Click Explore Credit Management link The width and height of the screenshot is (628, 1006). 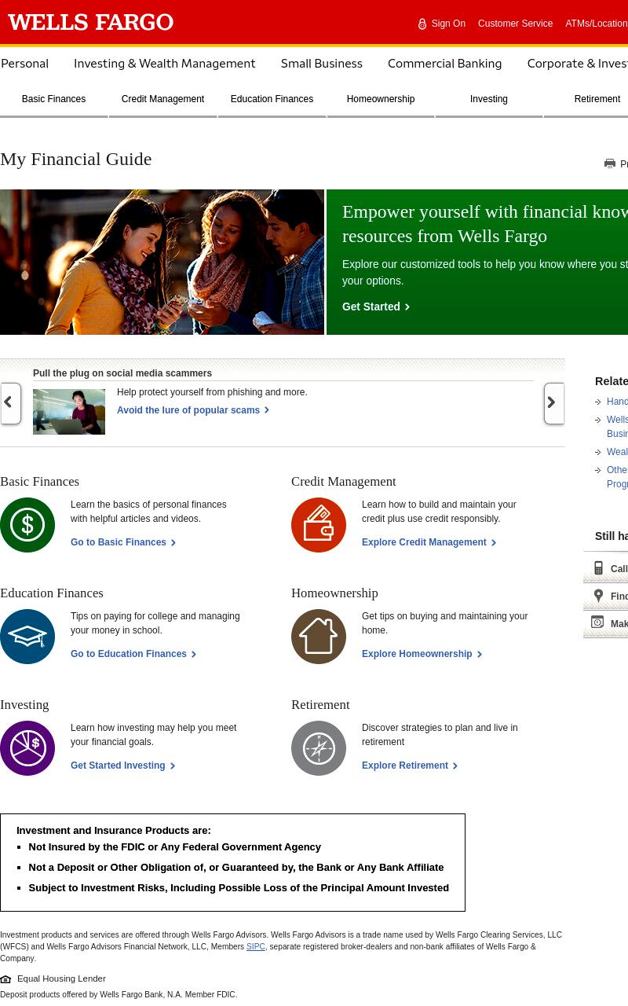click(429, 542)
